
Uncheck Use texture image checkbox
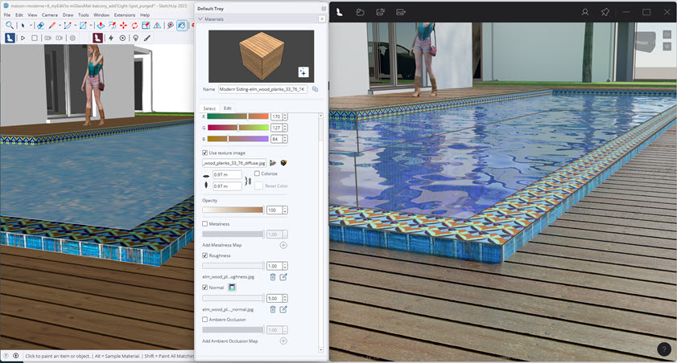[x=205, y=152]
